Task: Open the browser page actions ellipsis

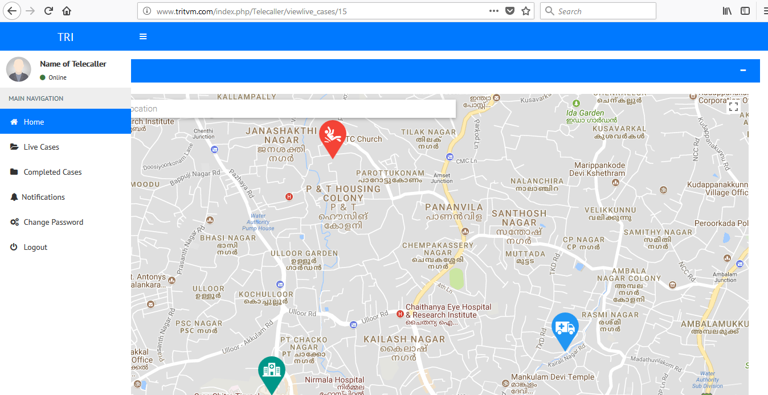Action: [494, 11]
